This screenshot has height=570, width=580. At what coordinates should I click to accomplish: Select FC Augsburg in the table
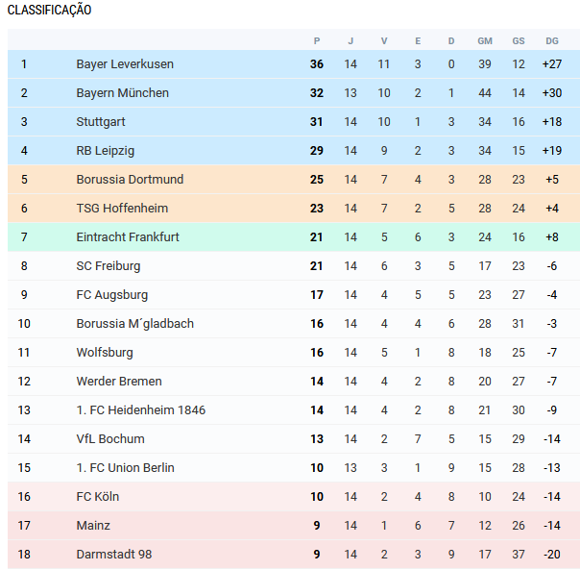point(112,295)
